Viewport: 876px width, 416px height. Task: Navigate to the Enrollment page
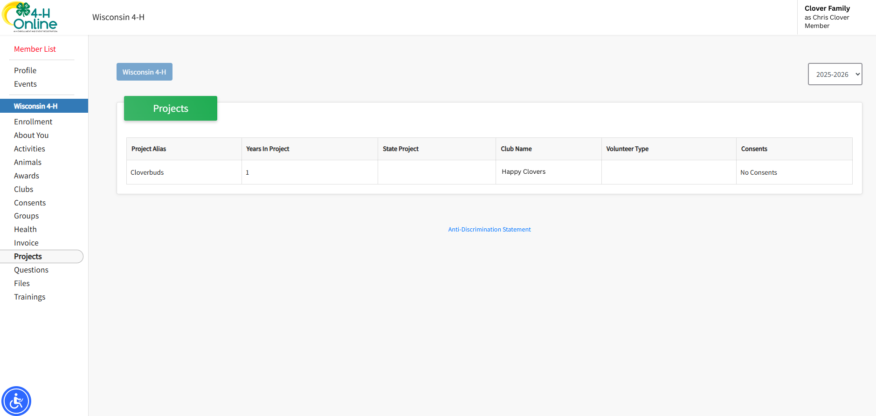click(x=33, y=122)
